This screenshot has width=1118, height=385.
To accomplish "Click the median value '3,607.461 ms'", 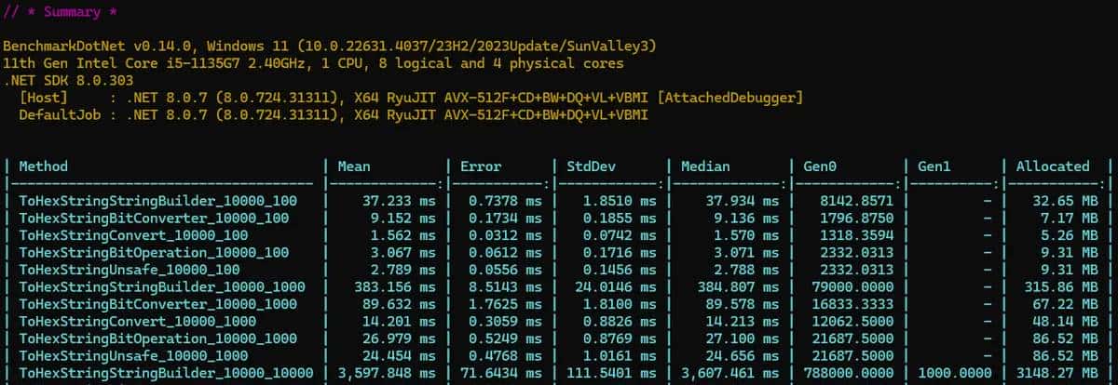I will (x=729, y=373).
